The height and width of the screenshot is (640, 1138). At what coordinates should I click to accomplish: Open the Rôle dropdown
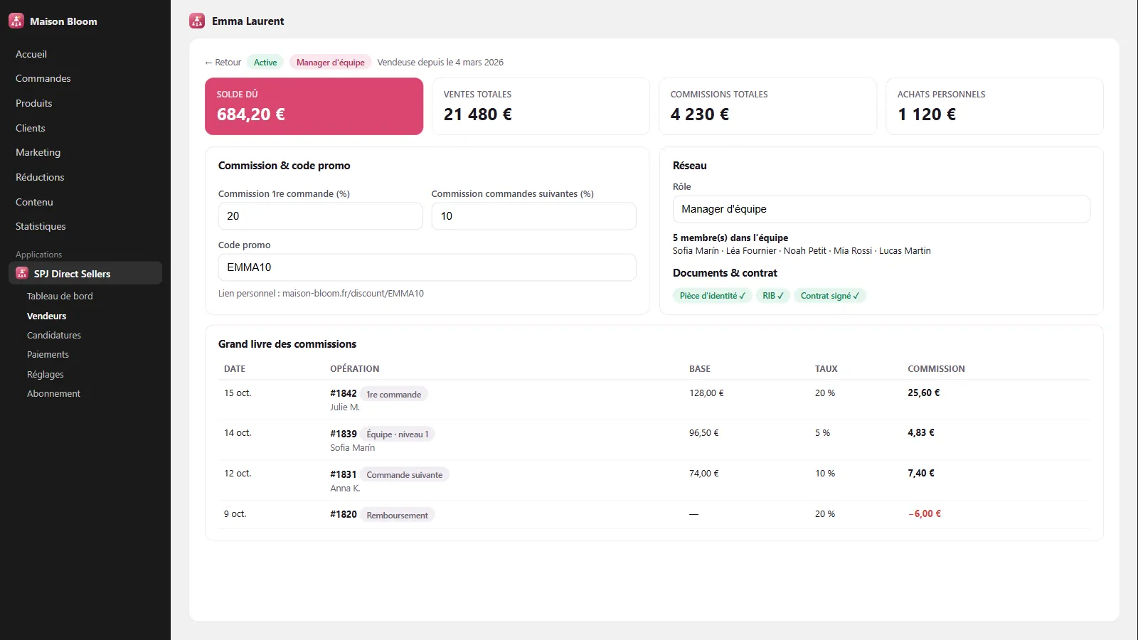pos(881,209)
